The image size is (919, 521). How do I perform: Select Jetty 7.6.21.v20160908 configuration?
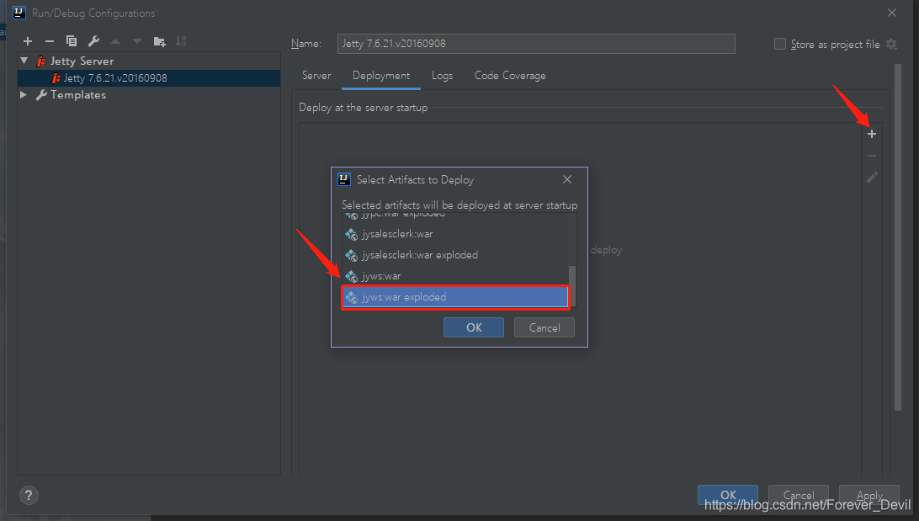coord(149,78)
